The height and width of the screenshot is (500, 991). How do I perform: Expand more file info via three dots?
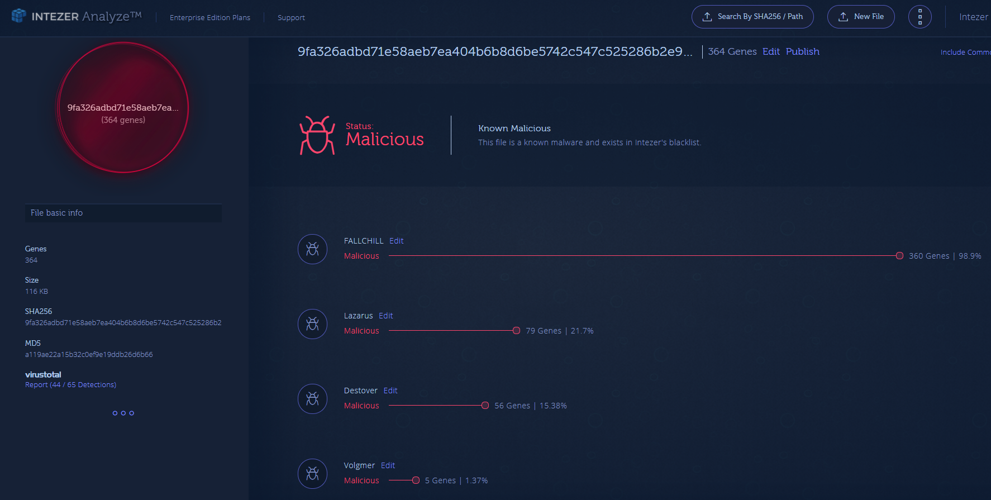(123, 413)
